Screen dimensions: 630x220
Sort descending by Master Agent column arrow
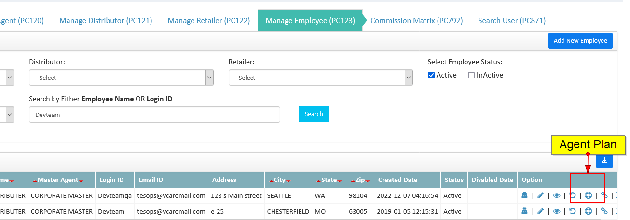tap(81, 181)
